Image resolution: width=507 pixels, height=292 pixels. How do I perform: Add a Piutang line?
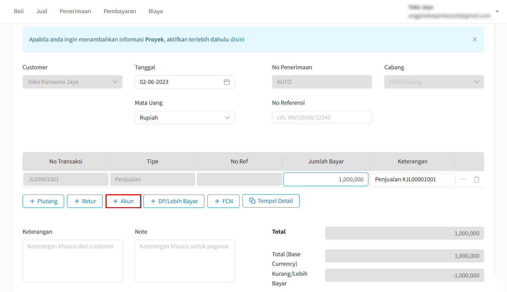(x=43, y=201)
